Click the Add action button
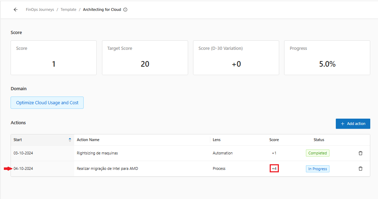This screenshot has width=378, height=199. click(x=353, y=124)
